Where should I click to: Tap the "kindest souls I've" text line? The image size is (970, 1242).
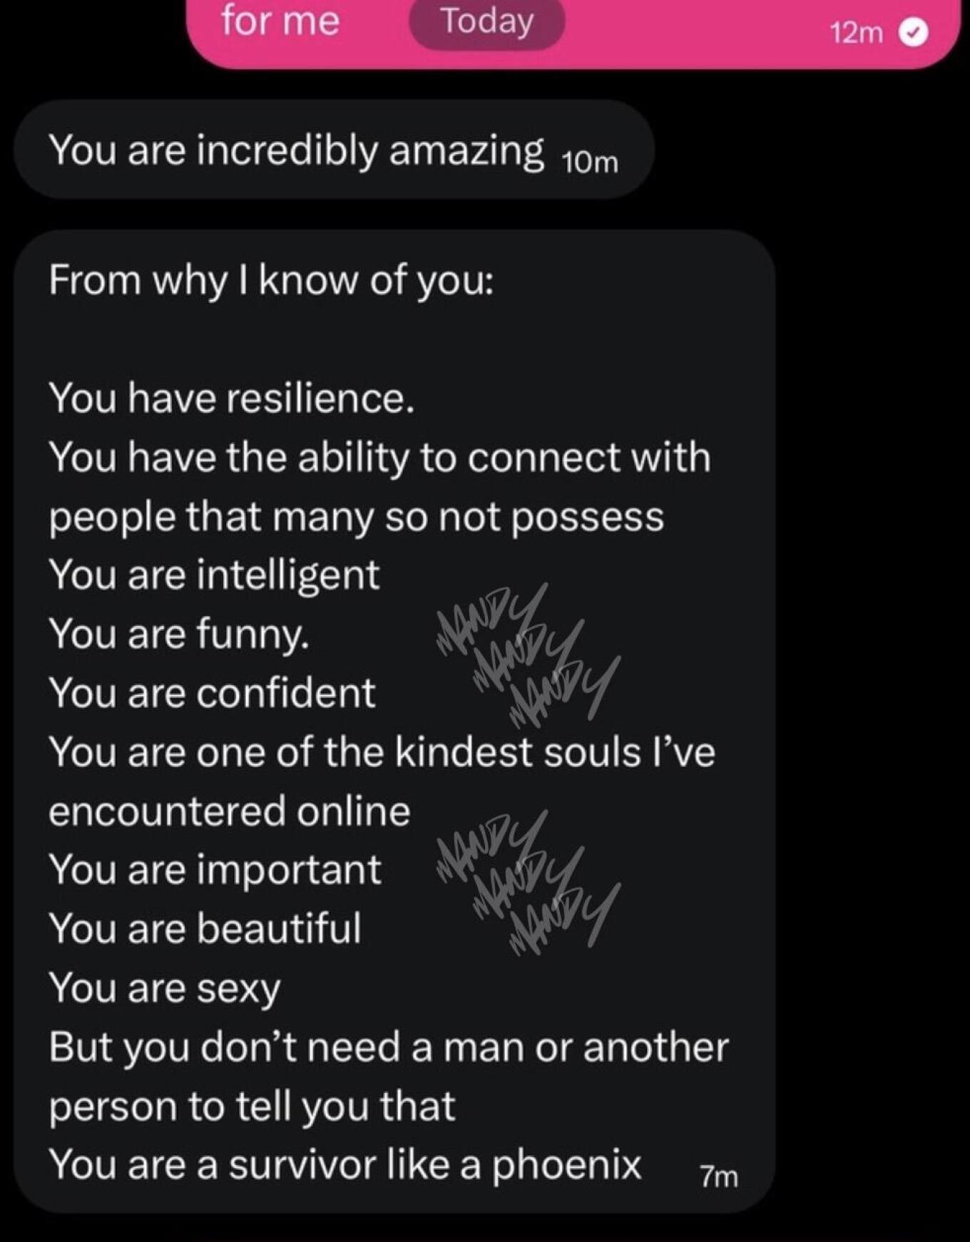click(382, 752)
